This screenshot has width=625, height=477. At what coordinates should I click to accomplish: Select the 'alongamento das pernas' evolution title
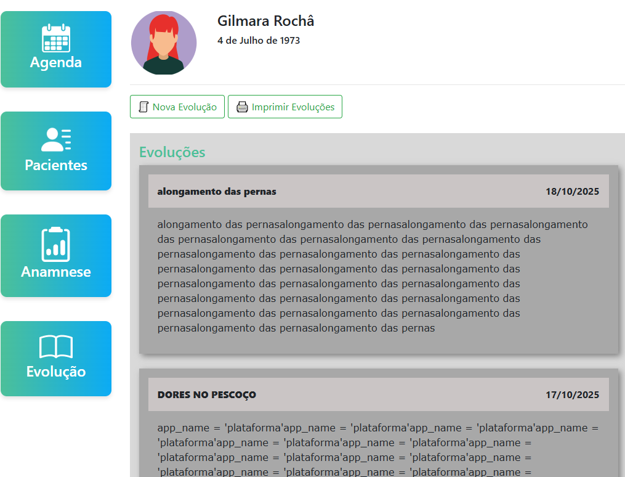coord(216,192)
